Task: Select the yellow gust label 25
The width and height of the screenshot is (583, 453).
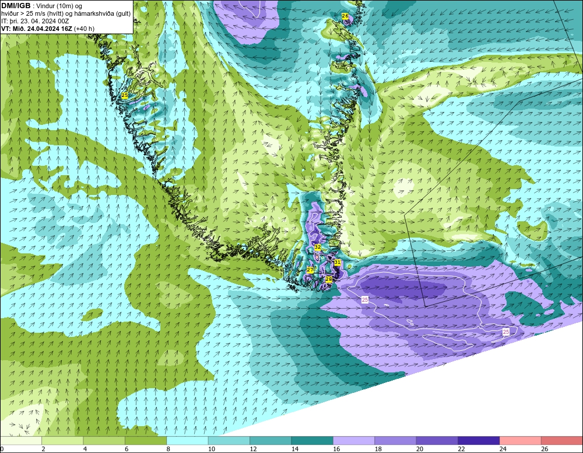Action: [125, 96]
